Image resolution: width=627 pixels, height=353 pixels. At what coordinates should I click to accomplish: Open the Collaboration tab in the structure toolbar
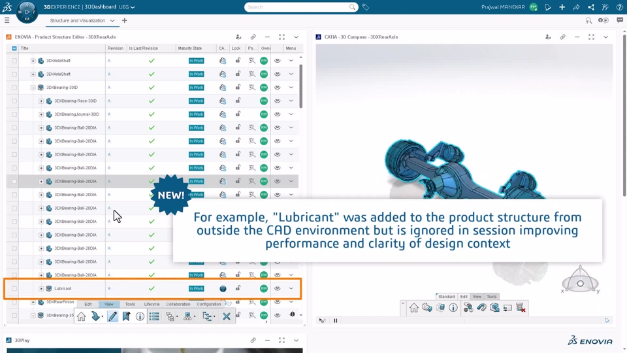178,304
